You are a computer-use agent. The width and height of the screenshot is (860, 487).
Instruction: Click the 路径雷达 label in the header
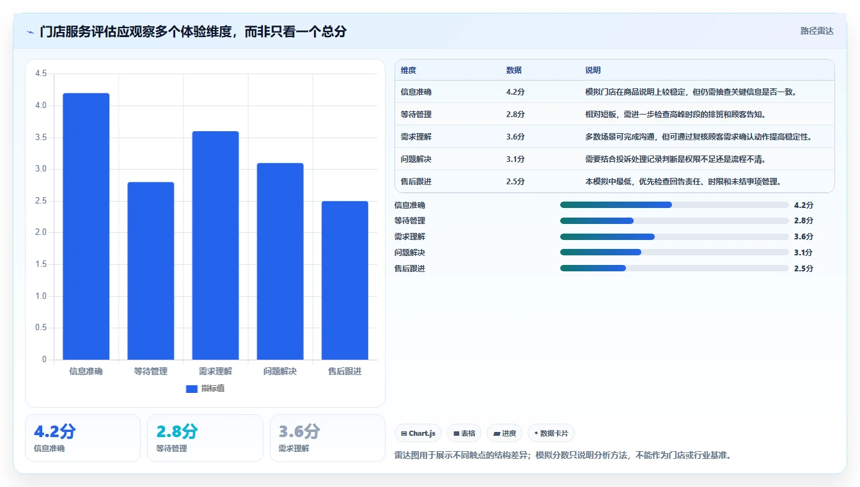click(817, 31)
